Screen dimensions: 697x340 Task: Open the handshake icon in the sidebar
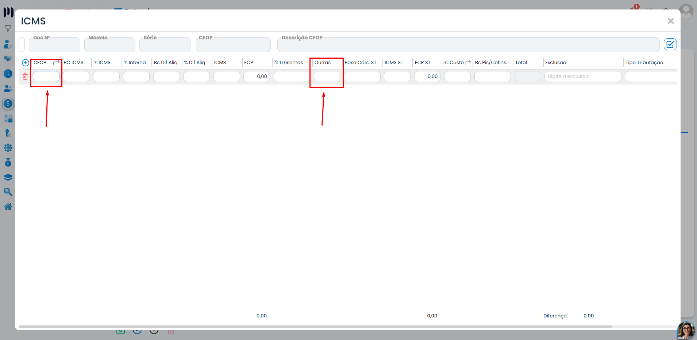click(x=8, y=59)
